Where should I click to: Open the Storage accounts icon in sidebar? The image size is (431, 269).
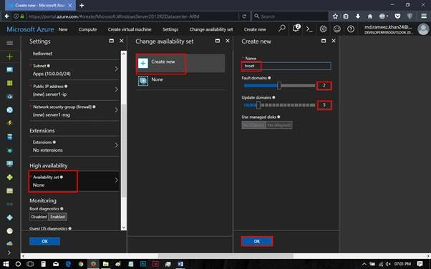[x=9, y=191]
